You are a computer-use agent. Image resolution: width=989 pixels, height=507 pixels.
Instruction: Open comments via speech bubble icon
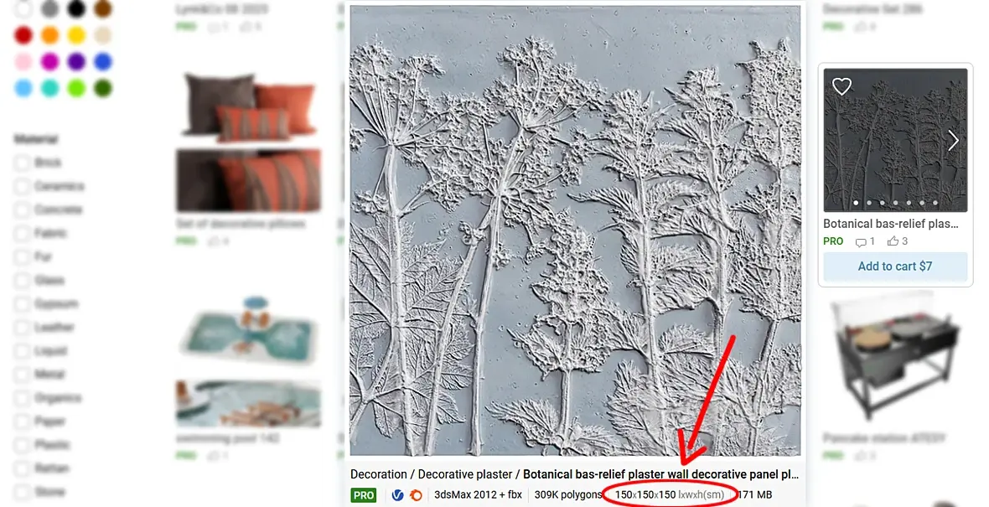(860, 241)
